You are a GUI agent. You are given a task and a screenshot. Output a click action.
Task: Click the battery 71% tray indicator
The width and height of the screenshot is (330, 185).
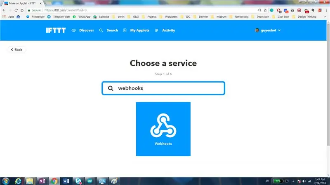pyautogui.click(x=278, y=181)
